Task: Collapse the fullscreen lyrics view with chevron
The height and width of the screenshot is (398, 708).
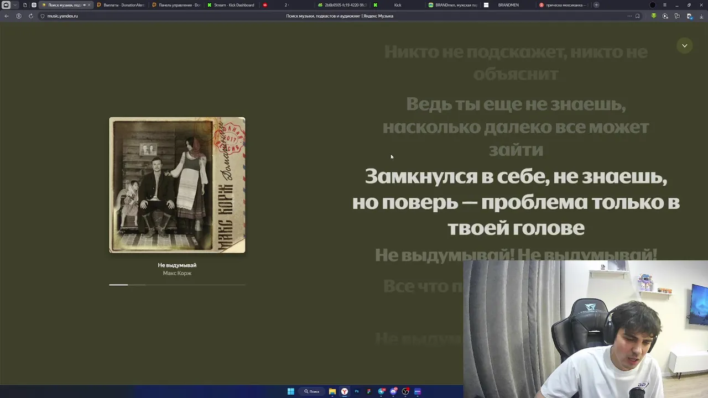Action: point(684,45)
